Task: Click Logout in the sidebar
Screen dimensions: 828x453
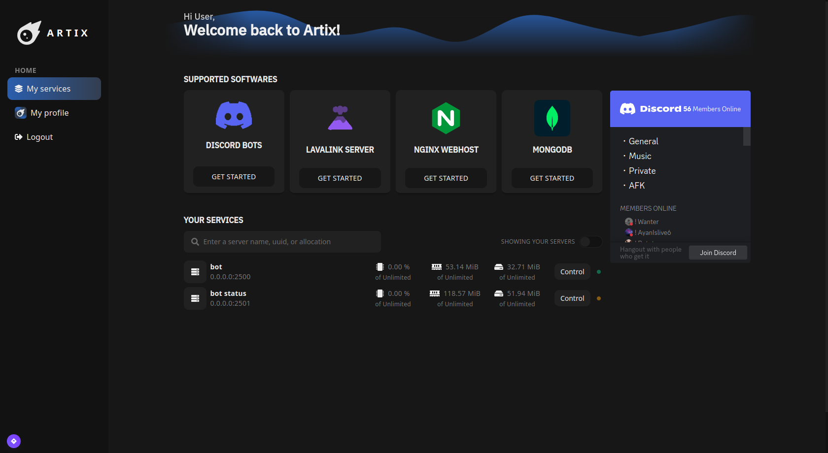Action: 39,137
